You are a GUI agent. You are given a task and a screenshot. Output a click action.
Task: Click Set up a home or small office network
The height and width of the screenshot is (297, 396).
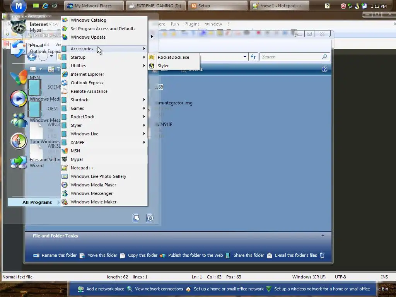[x=225, y=289]
